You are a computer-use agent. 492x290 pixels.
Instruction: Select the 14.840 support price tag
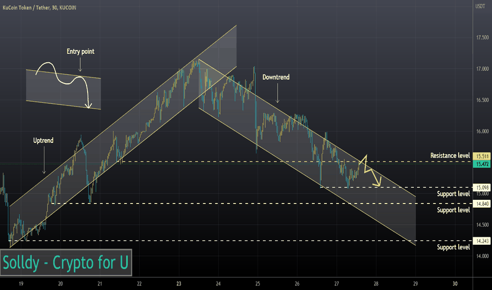coord(481,204)
